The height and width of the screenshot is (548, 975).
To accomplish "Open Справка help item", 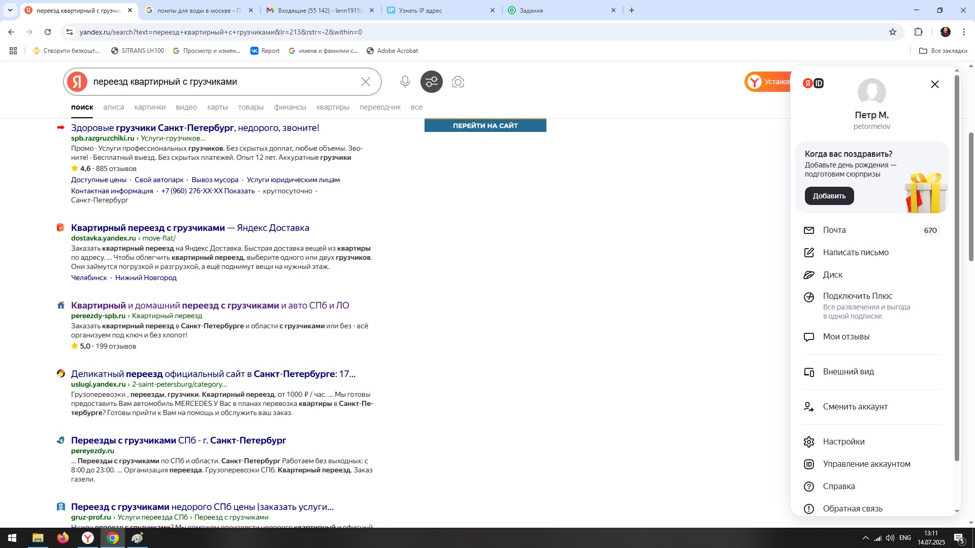I will pyautogui.click(x=872, y=487).
